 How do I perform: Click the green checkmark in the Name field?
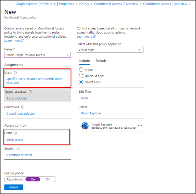tap(68, 55)
